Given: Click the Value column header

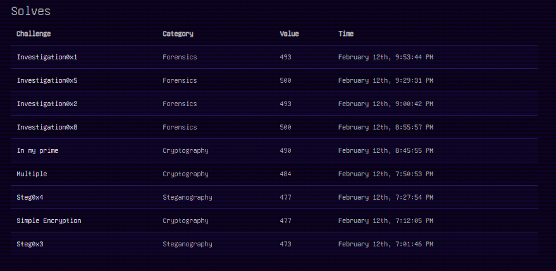Looking at the screenshot, I should [x=289, y=34].
